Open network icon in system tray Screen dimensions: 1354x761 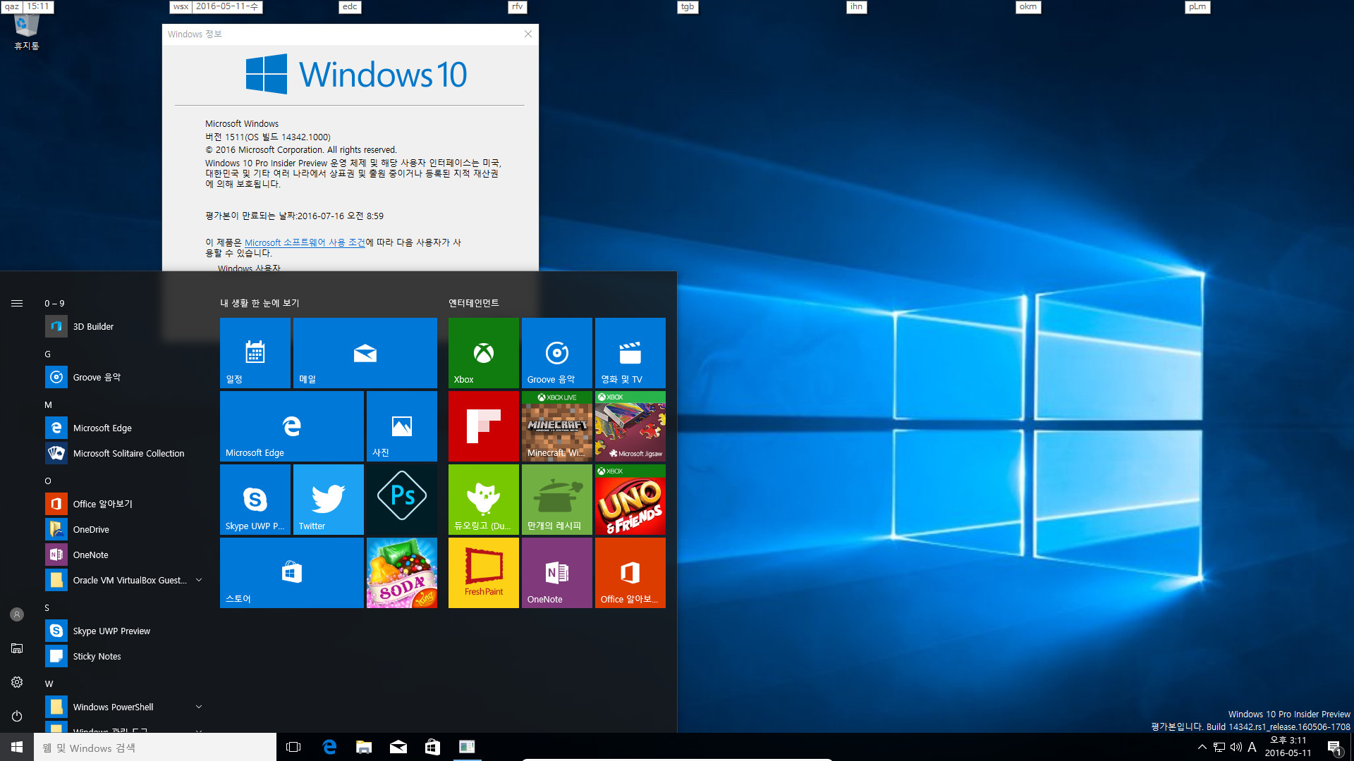(1219, 747)
